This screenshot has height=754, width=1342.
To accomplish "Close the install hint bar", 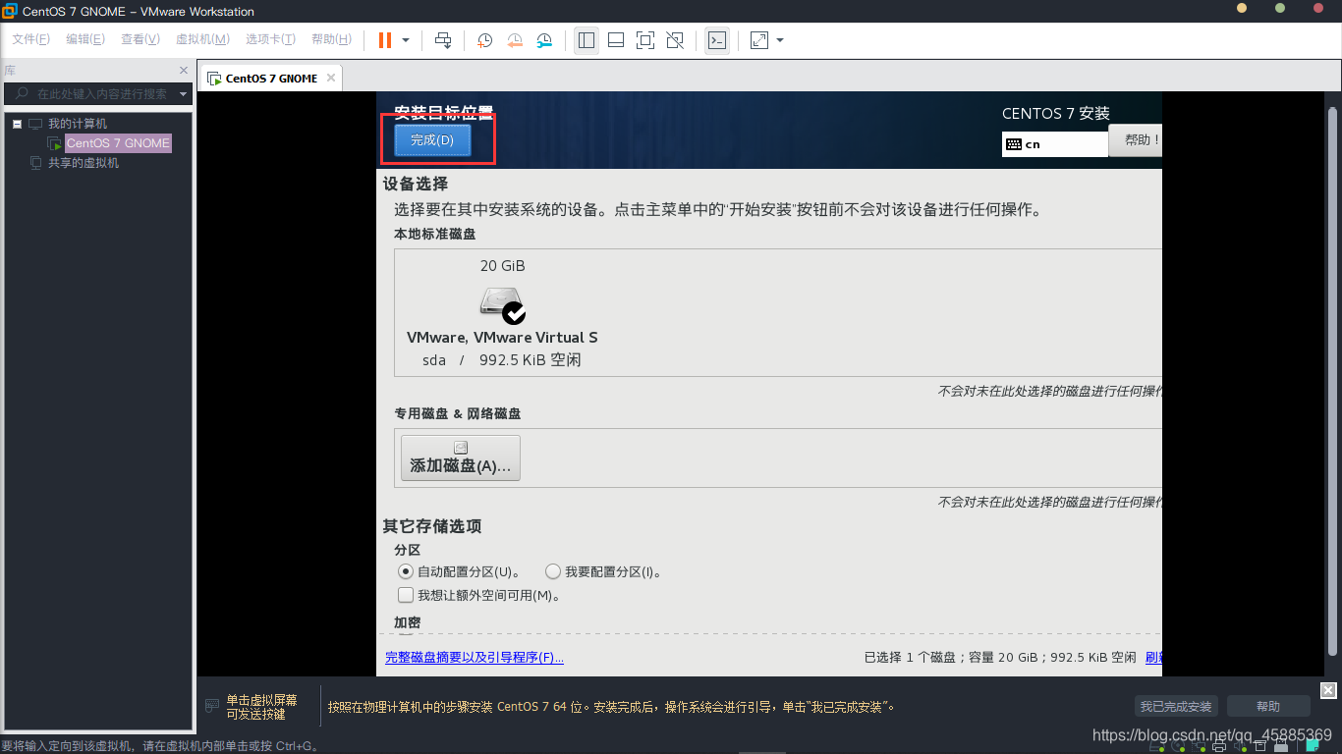I will (x=1328, y=689).
